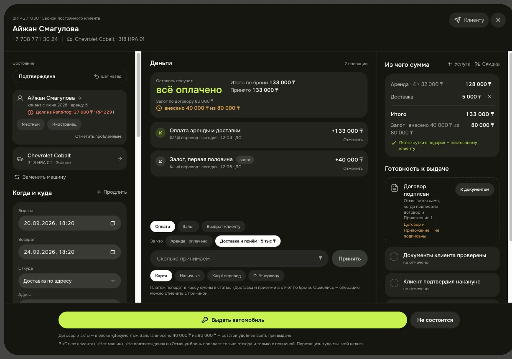512x359 pixels.
Task: Click the car icon in Chevrolet Cobalt card
Action: click(20, 159)
